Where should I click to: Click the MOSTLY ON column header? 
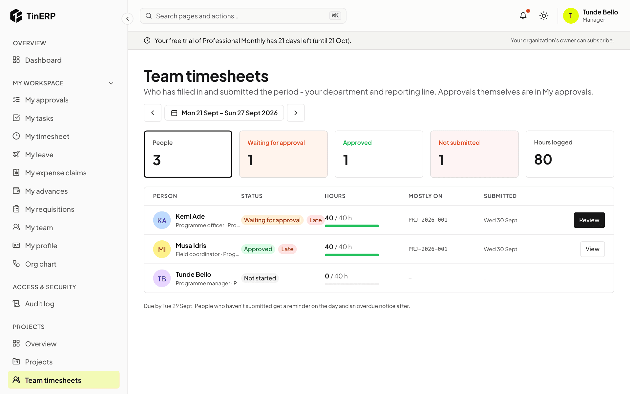pyautogui.click(x=425, y=196)
